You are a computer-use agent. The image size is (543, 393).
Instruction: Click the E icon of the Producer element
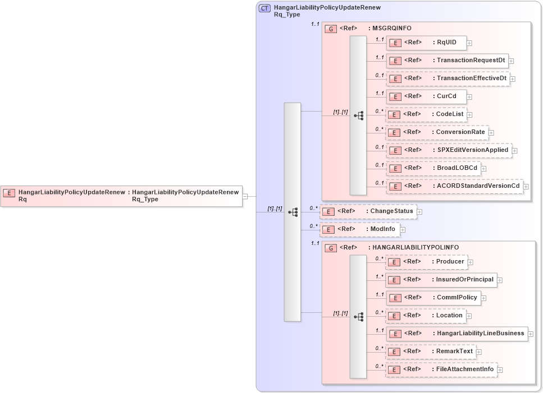(395, 262)
